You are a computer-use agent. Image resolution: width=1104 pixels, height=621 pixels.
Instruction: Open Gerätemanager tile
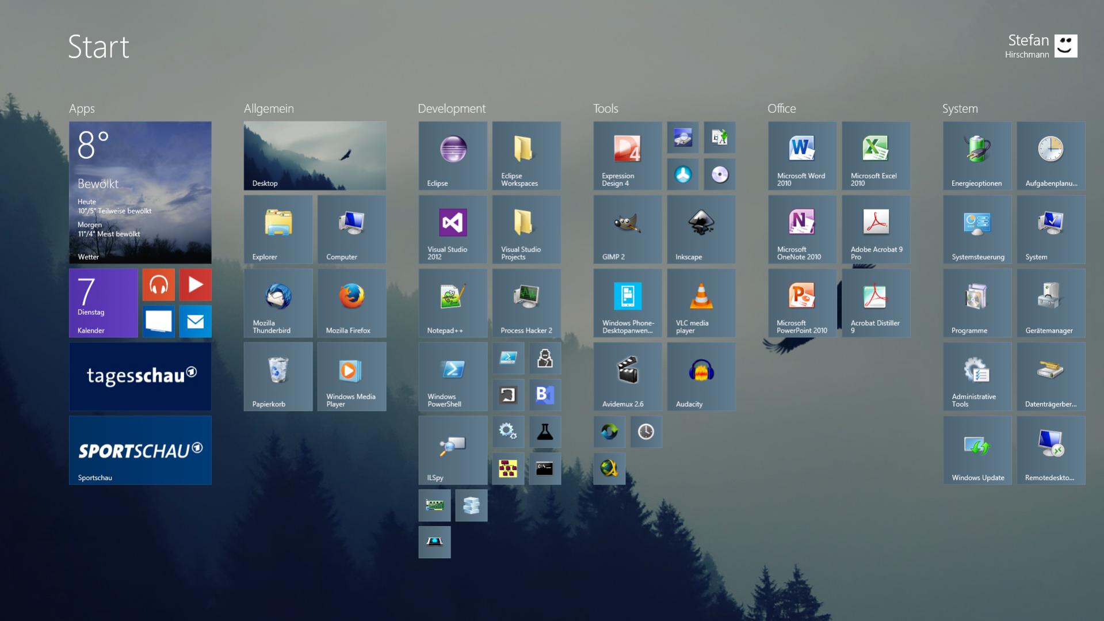click(1051, 303)
